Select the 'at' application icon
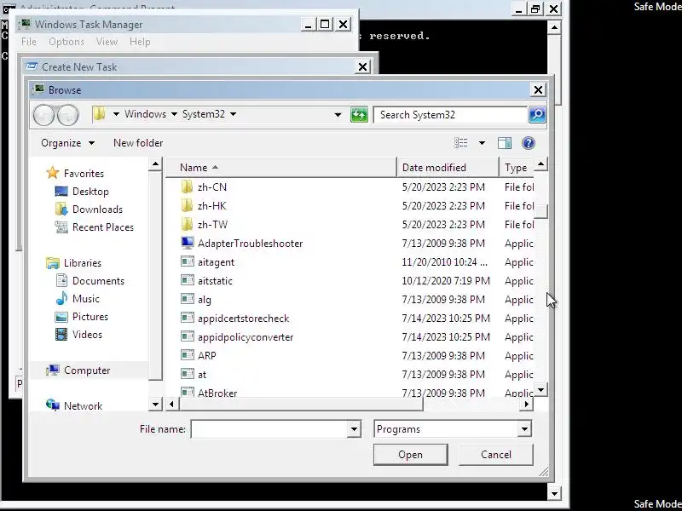 click(188, 374)
